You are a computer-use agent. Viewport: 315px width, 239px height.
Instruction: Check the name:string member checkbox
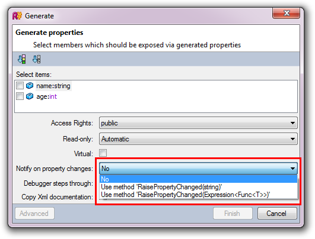pos(20,86)
